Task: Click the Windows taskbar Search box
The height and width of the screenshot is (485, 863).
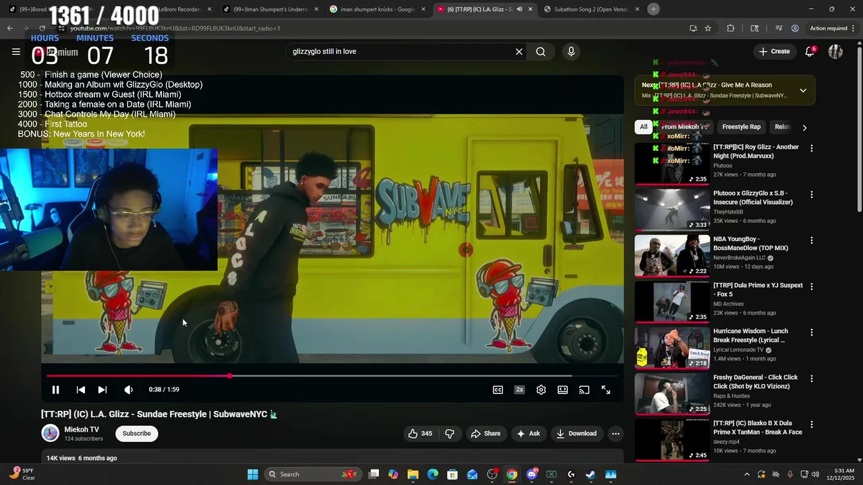Action: pyautogui.click(x=312, y=474)
